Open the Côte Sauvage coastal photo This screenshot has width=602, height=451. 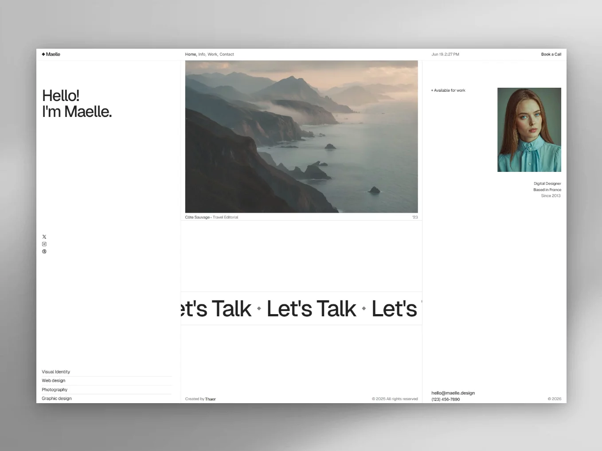point(301,137)
